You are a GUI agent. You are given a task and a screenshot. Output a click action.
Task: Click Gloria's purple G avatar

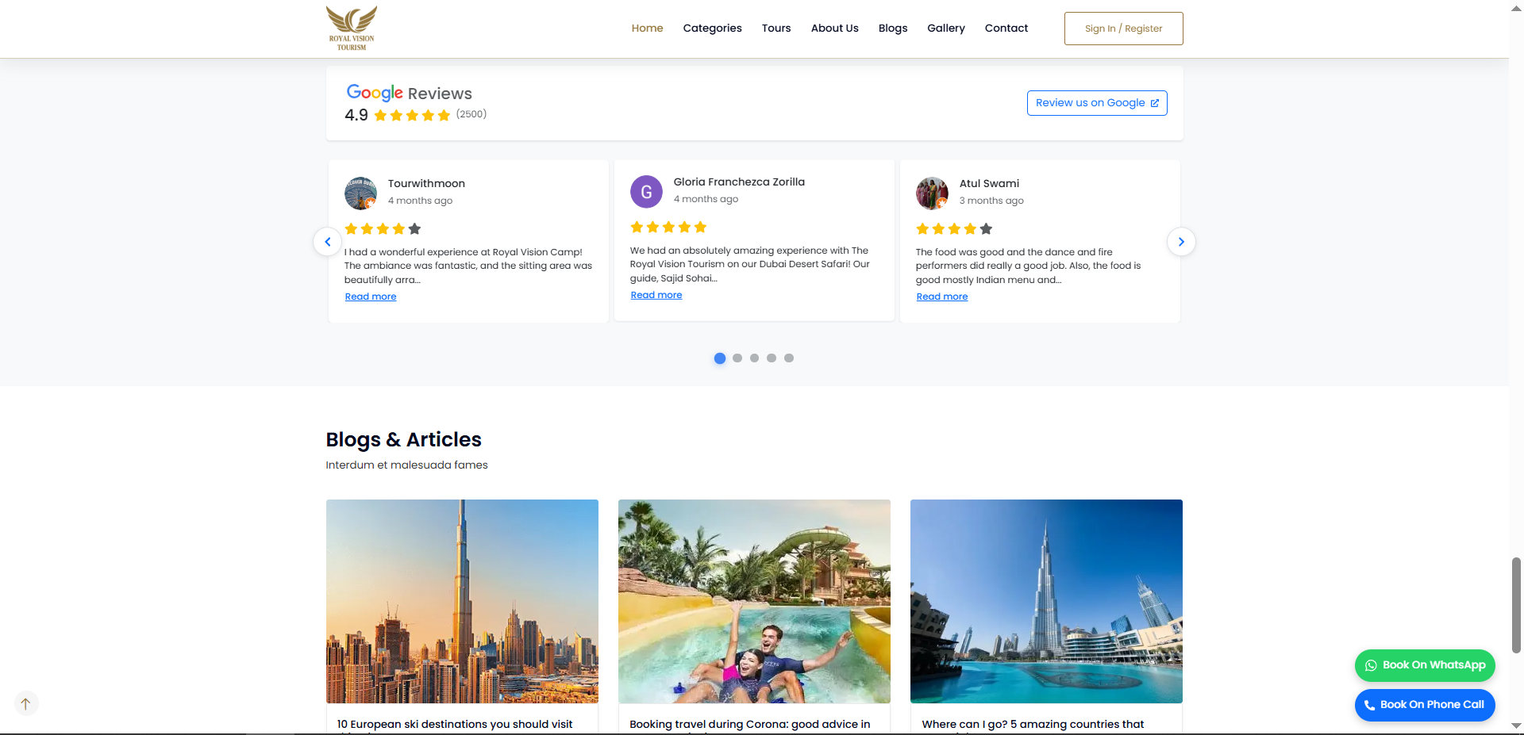tap(646, 192)
